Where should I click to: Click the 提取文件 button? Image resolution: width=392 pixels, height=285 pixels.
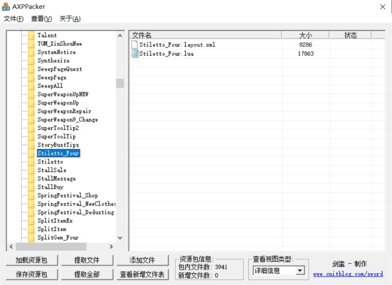point(87,261)
